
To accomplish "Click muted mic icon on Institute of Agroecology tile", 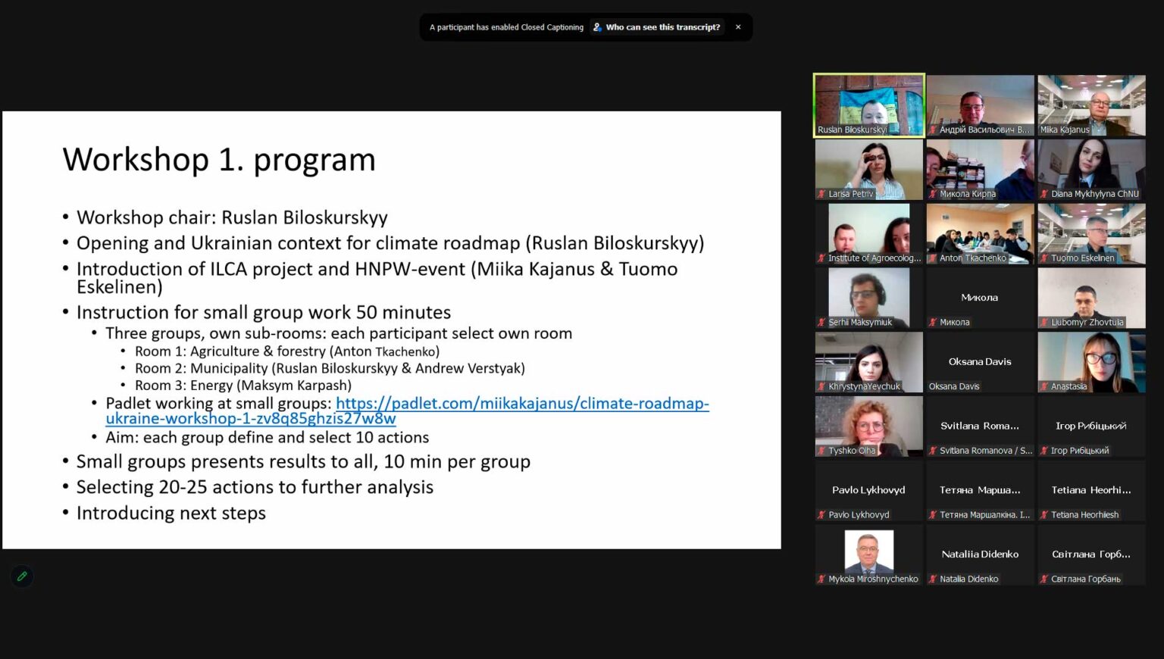I will pos(821,258).
